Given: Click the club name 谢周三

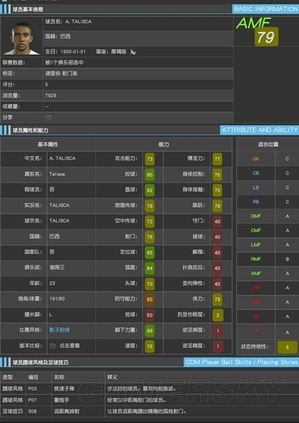Looking at the screenshot, I should [x=57, y=267].
